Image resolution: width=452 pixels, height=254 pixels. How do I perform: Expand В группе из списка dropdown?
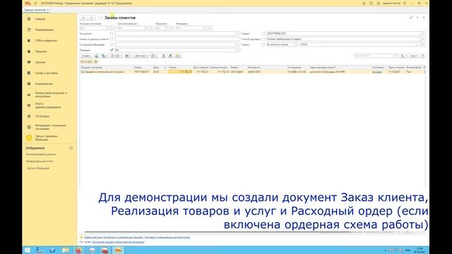click(296, 44)
